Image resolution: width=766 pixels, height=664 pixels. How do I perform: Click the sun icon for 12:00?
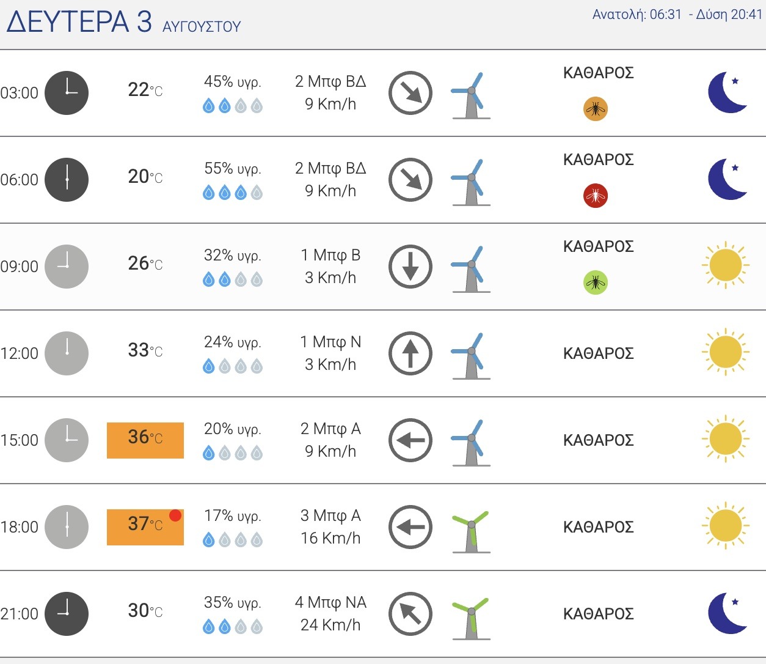(x=726, y=353)
